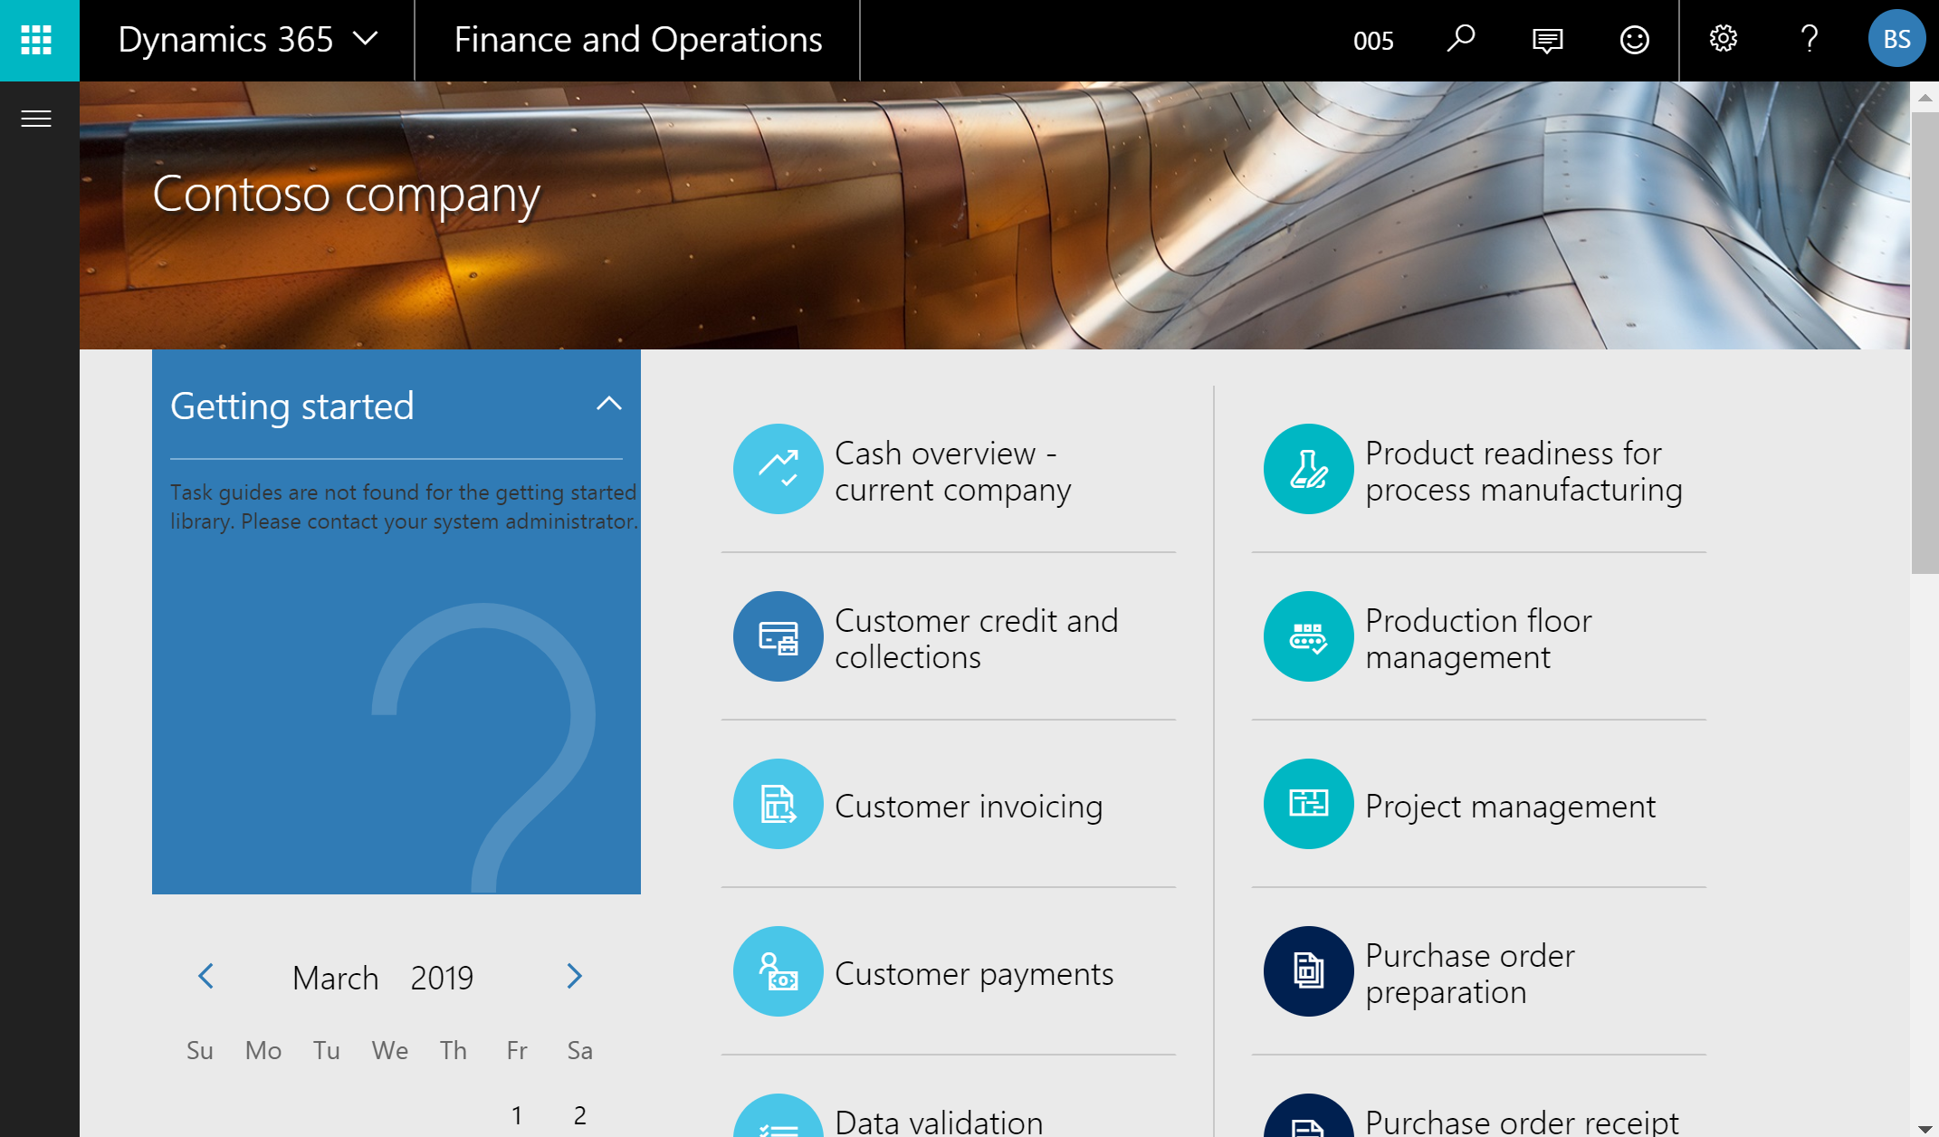
Task: Open Data validation tile label
Action: pos(939,1123)
